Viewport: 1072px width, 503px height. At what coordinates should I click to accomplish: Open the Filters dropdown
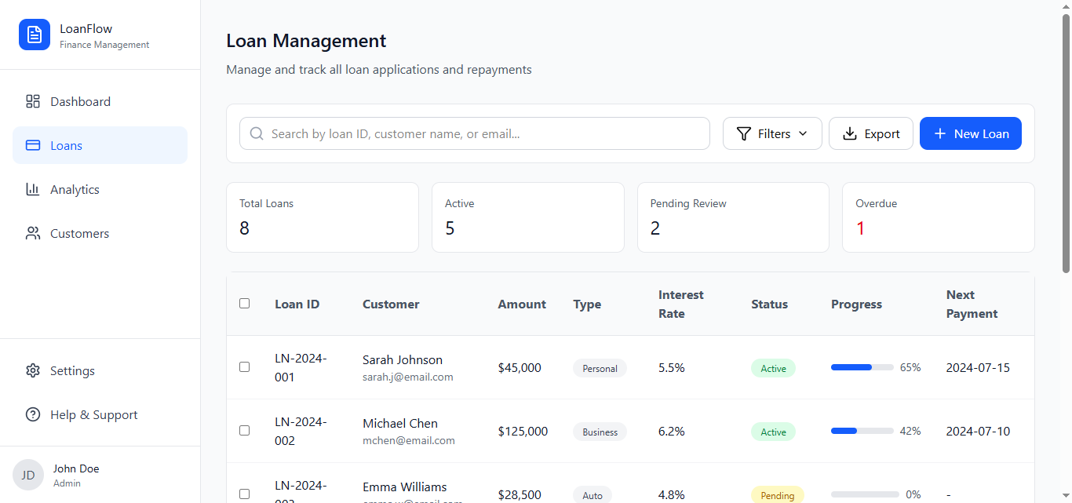pyautogui.click(x=772, y=133)
